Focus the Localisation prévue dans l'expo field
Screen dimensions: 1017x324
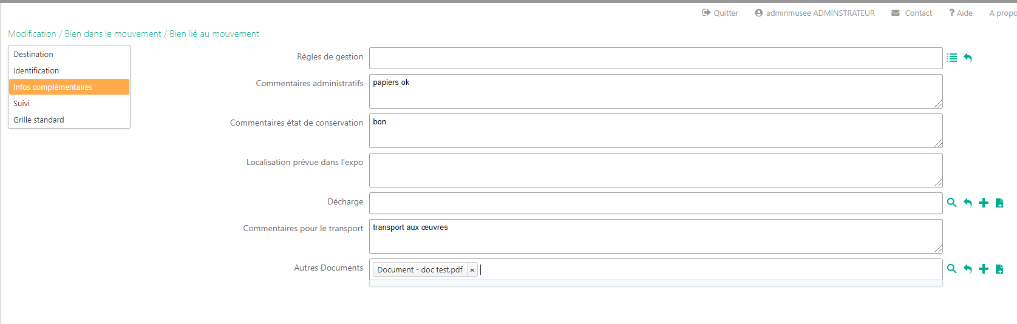tap(656, 170)
